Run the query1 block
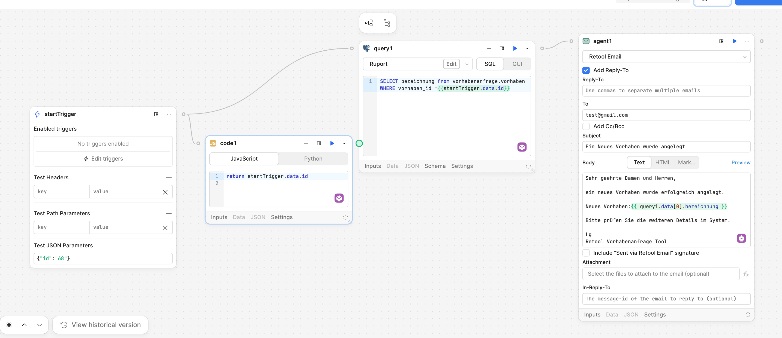782x338 pixels. pos(515,48)
